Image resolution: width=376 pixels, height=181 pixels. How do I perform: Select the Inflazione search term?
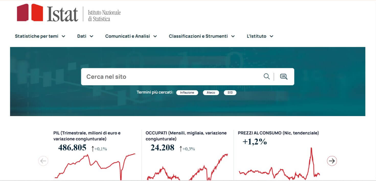[x=187, y=93]
